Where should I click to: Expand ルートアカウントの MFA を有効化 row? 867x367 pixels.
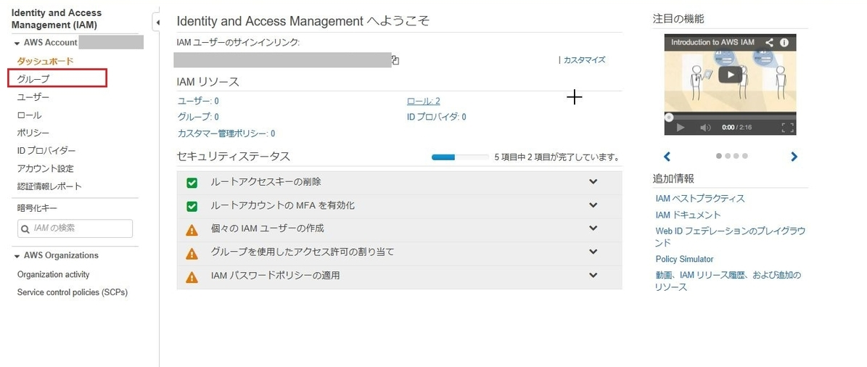click(x=593, y=205)
